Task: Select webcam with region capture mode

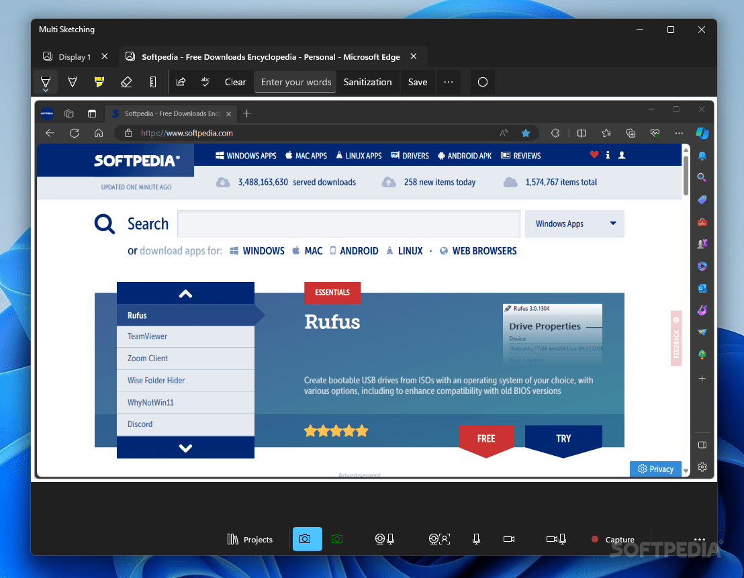Action: (x=439, y=539)
